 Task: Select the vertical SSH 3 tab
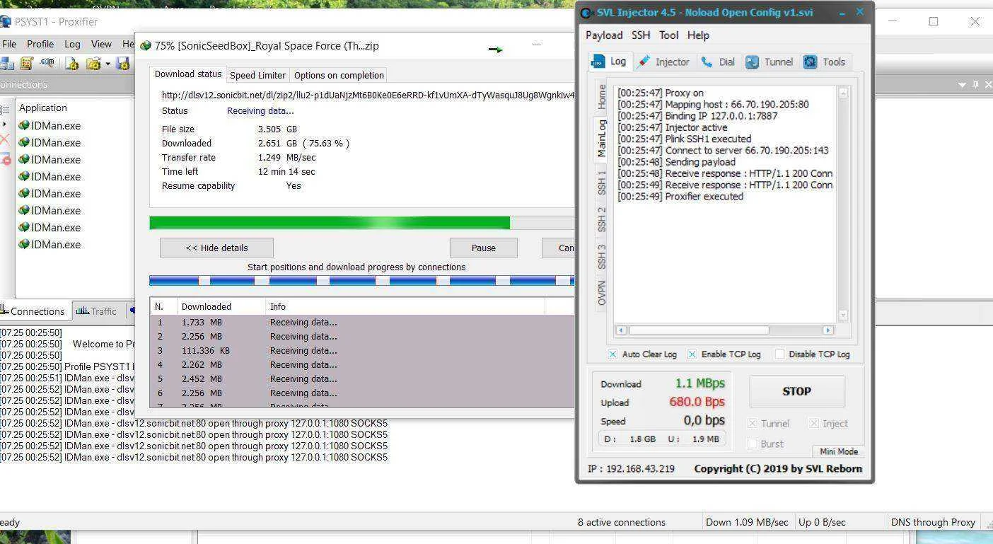pyautogui.click(x=602, y=256)
